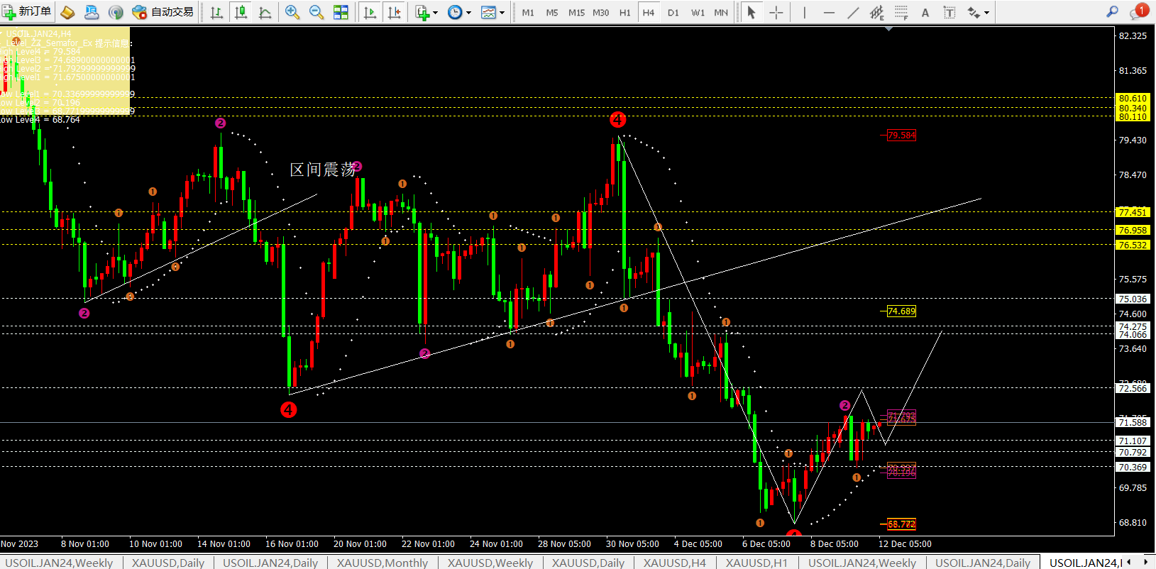Image resolution: width=1156 pixels, height=569 pixels.
Task: Select the text label (T) tool
Action: [949, 12]
